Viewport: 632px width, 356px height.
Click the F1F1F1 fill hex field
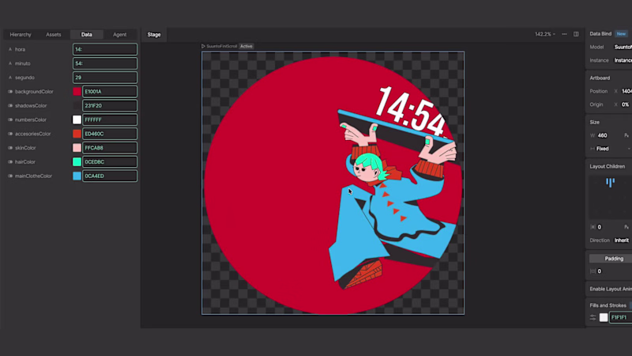coord(621,318)
